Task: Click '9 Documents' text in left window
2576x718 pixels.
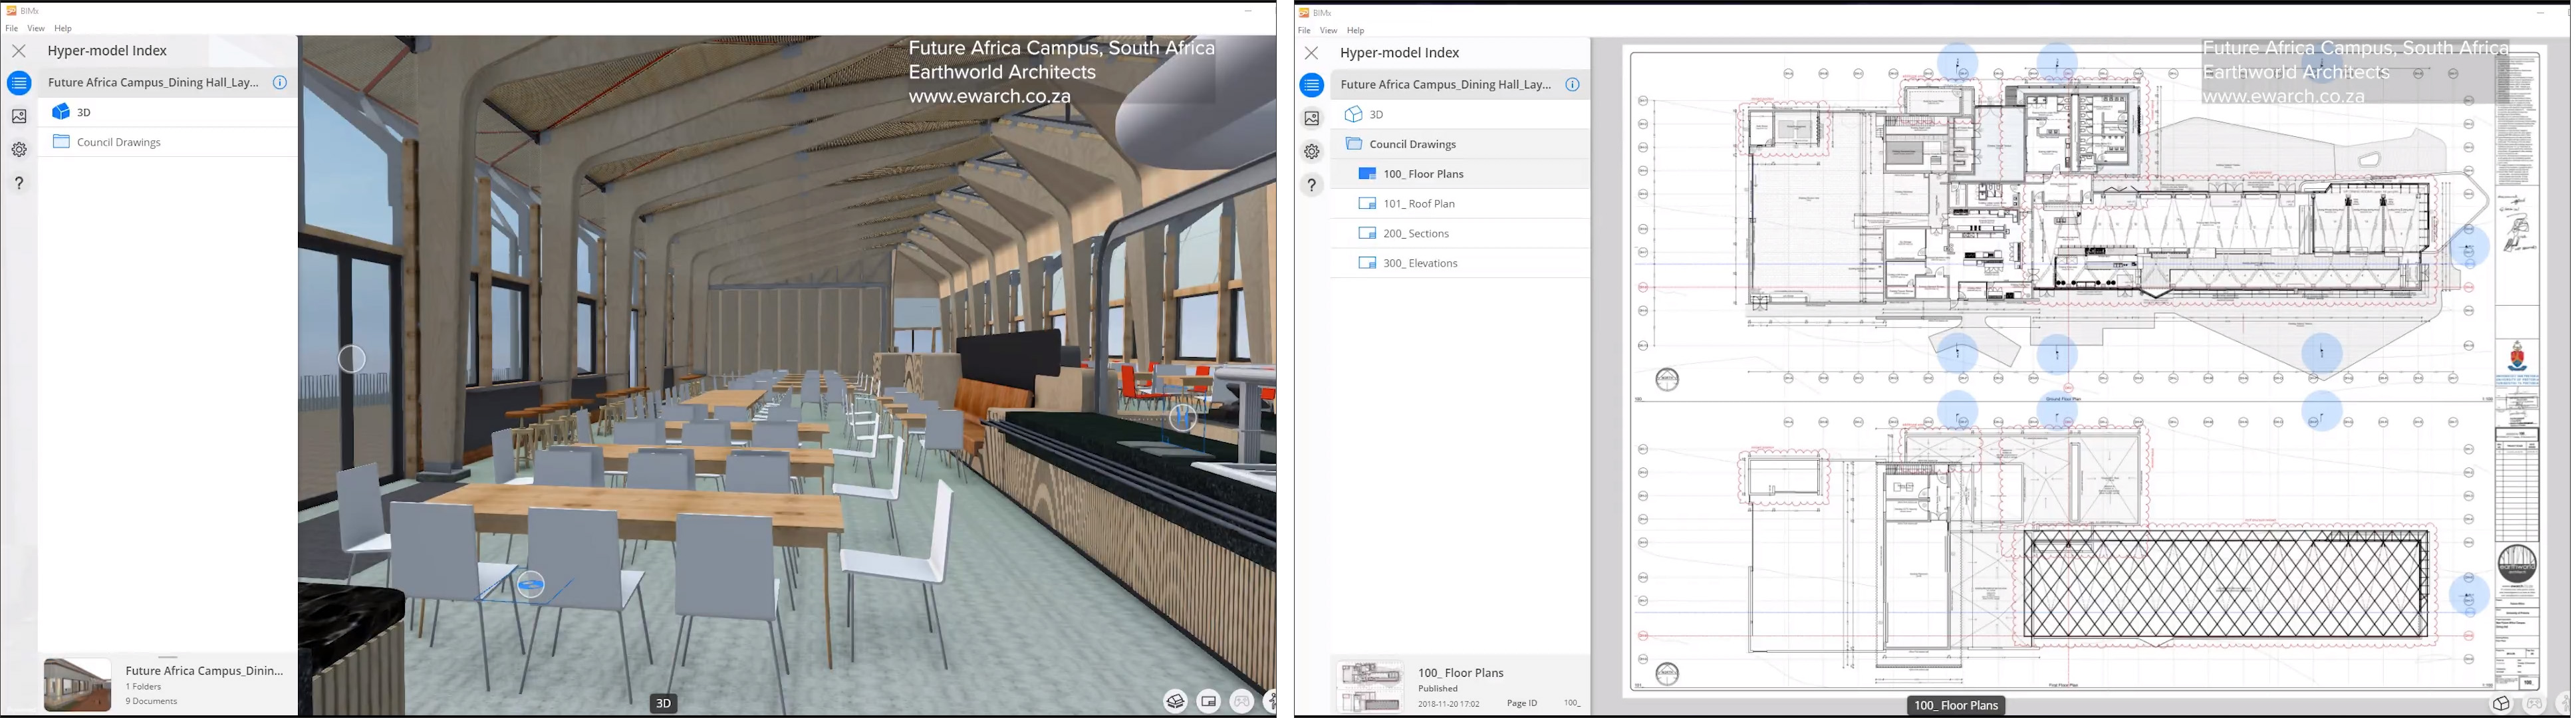Action: tap(151, 702)
